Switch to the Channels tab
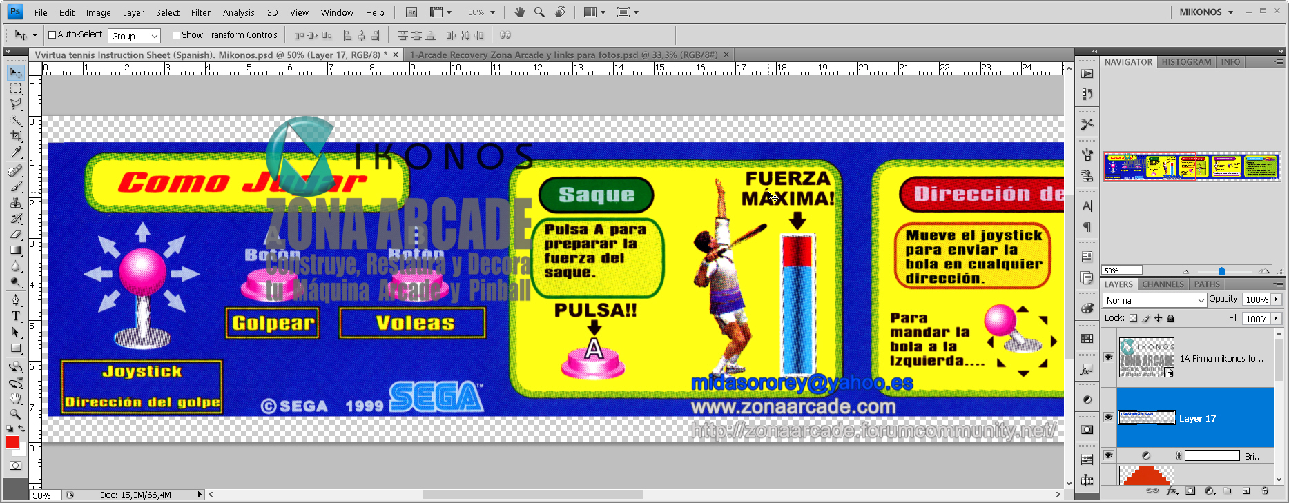The image size is (1289, 503). coord(1163,284)
